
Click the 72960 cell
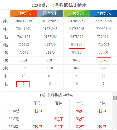click(103, 52)
